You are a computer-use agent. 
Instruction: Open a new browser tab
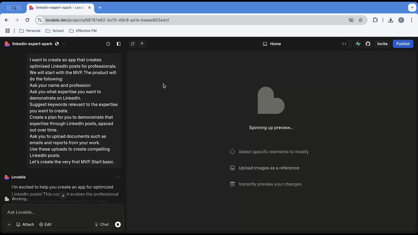pyautogui.click(x=100, y=8)
